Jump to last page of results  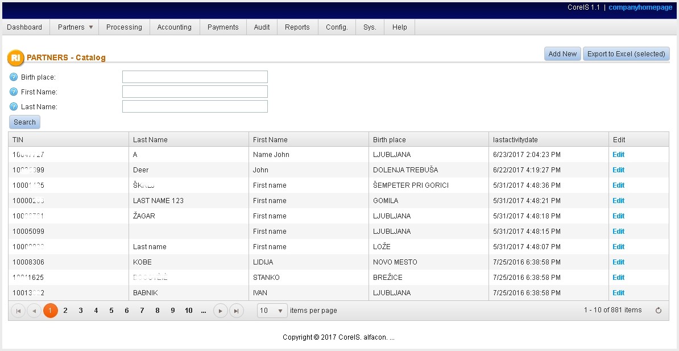(236, 311)
